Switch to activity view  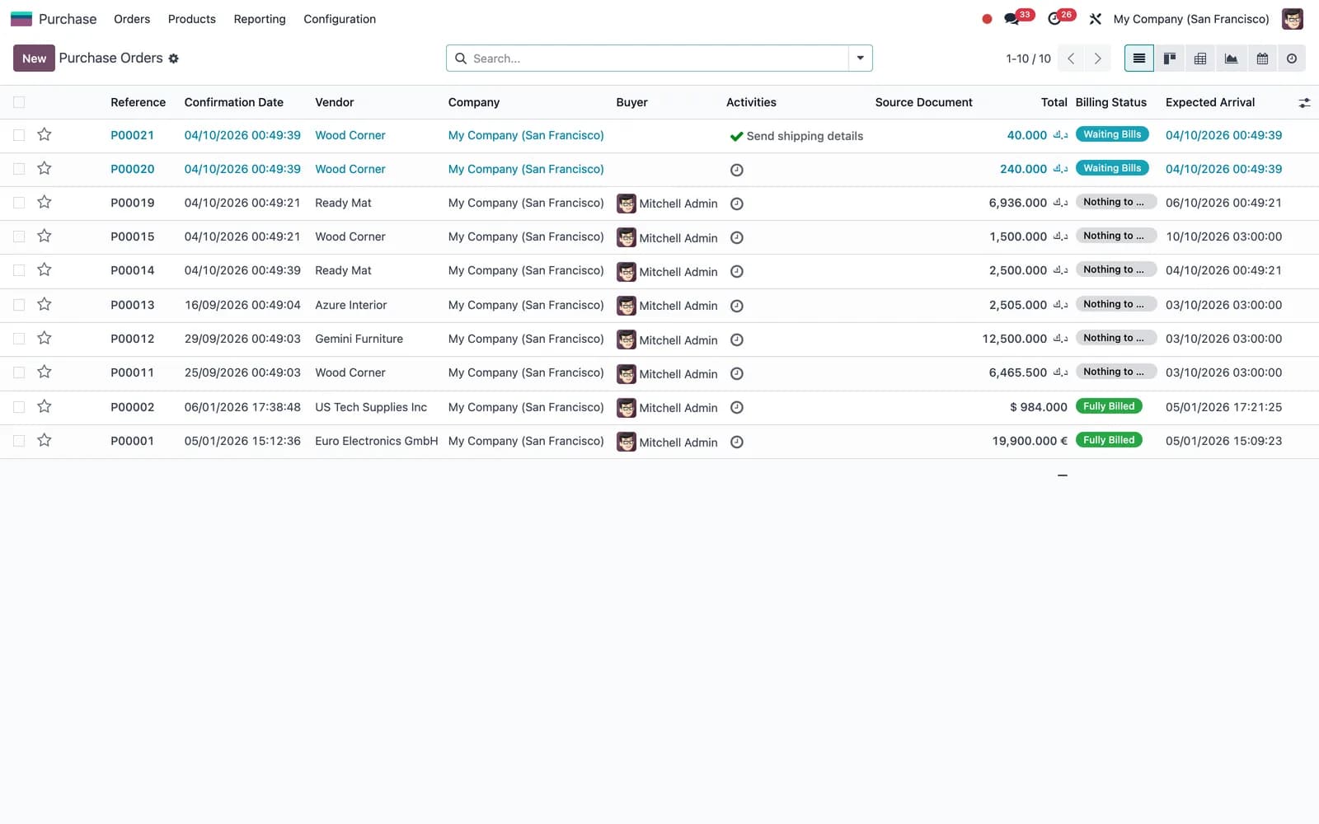point(1292,59)
